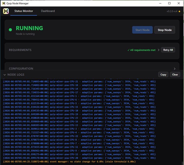
Task: Click Retry All requirements button
Action: click(168, 50)
